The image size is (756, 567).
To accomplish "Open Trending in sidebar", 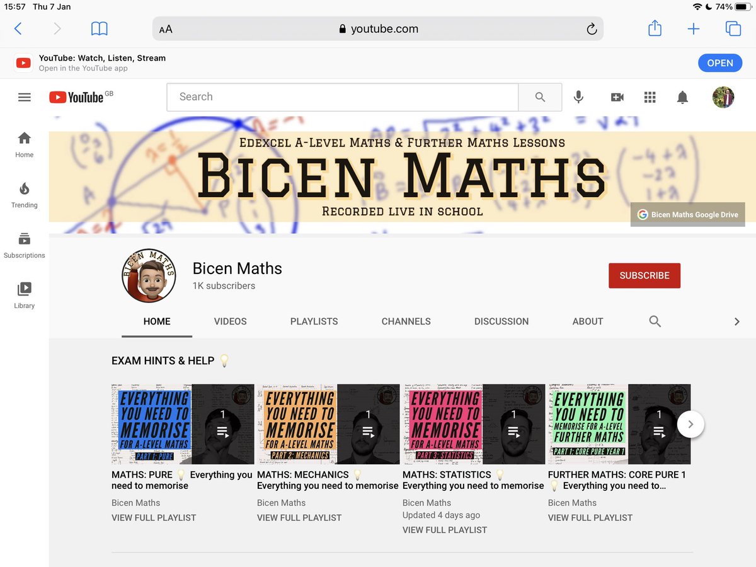I will coord(25,195).
